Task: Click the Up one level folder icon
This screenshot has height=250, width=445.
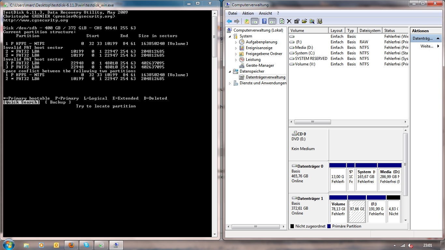Action: coord(247,21)
